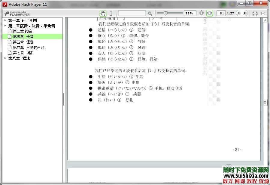Print the document via printer icon
270x185 pixels.
pyautogui.click(x=255, y=13)
